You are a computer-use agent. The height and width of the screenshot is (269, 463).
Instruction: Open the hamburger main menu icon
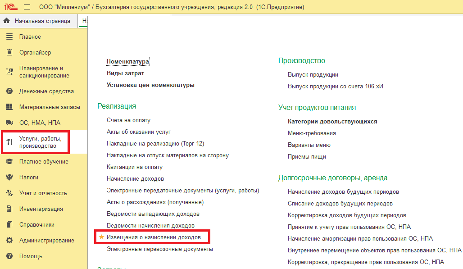(27, 7)
